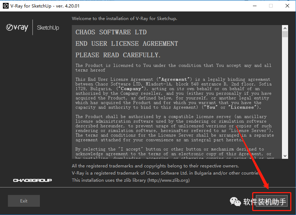
Task: Click the scroll down arrow of the license text
Action: 285,156
